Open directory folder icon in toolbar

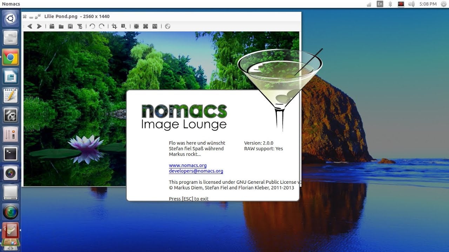click(52, 26)
